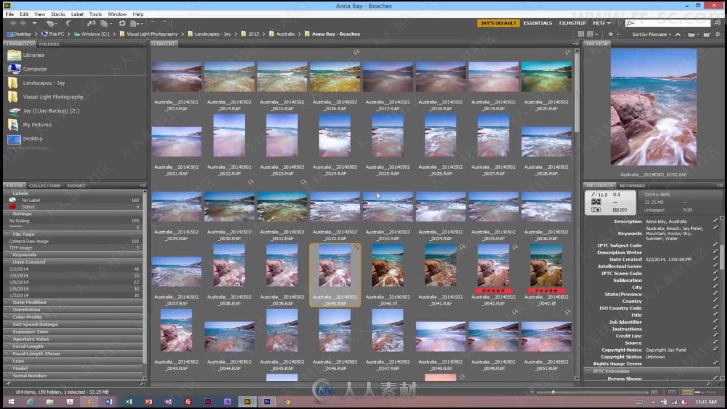
Task: Create a new folder icon
Action: click(x=707, y=35)
